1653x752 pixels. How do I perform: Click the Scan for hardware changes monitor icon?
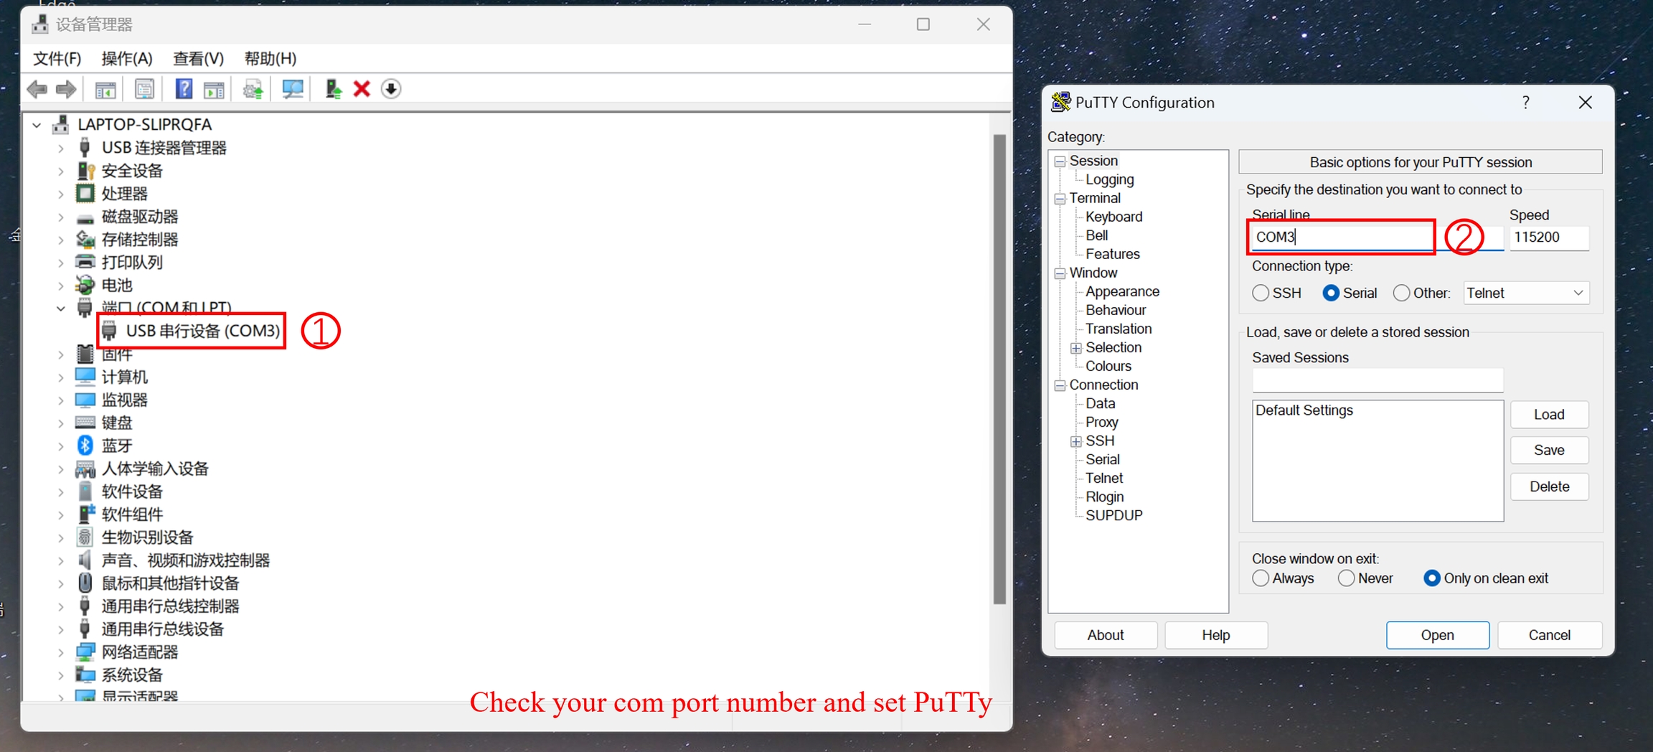292,89
